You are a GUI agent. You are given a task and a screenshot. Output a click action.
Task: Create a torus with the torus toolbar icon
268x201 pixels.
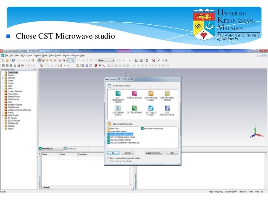tap(18, 65)
